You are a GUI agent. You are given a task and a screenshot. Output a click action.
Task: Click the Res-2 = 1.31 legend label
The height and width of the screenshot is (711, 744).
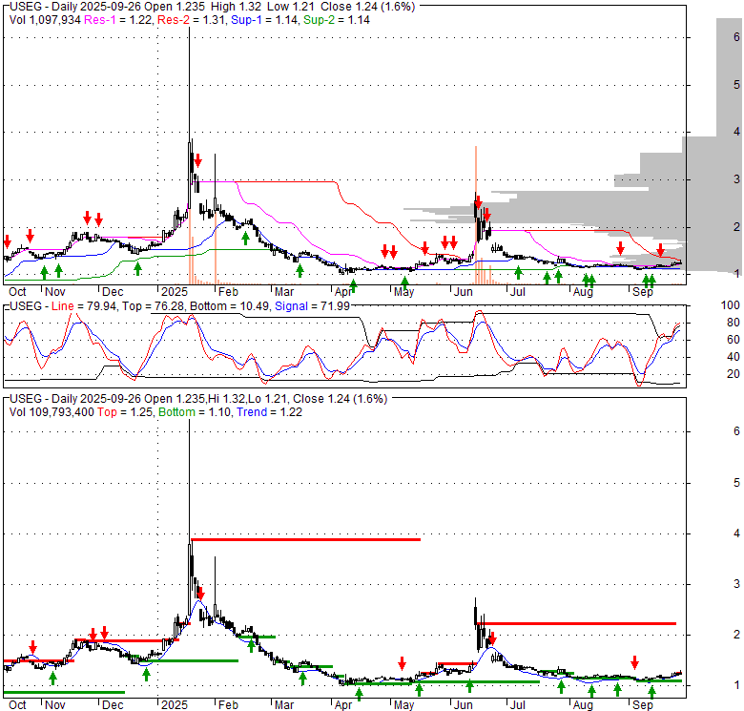(x=191, y=20)
